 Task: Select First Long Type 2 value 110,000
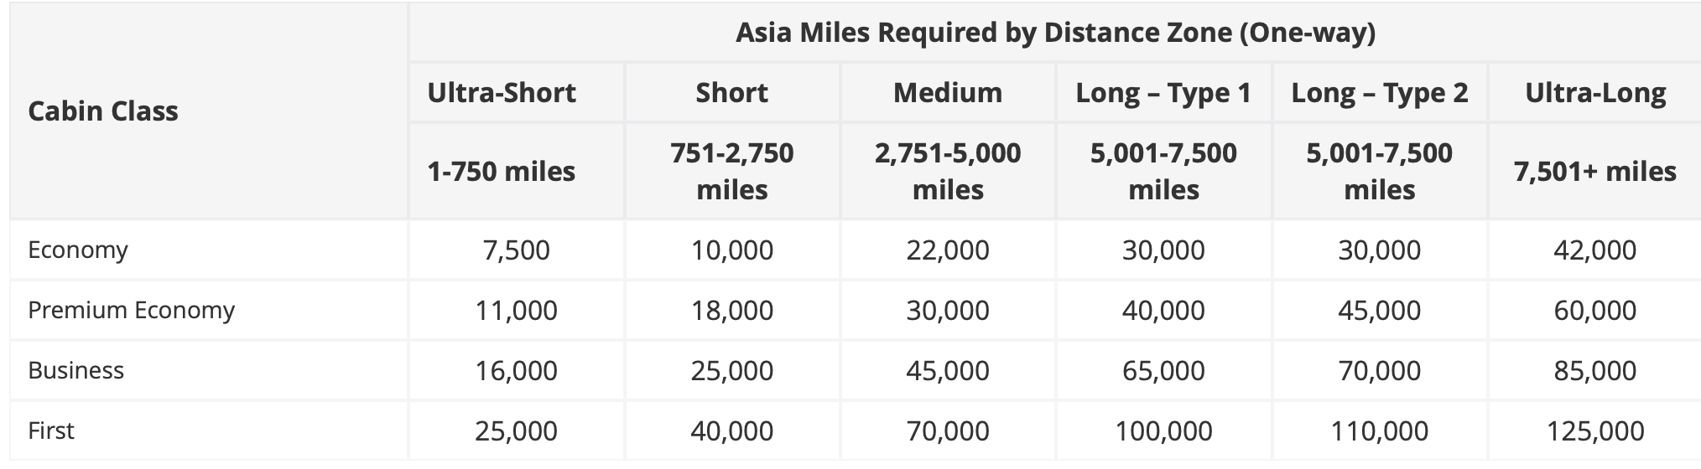(1380, 431)
